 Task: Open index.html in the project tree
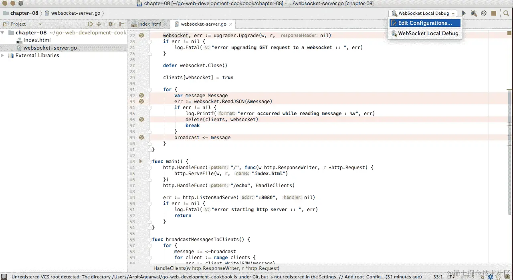[x=37, y=40]
